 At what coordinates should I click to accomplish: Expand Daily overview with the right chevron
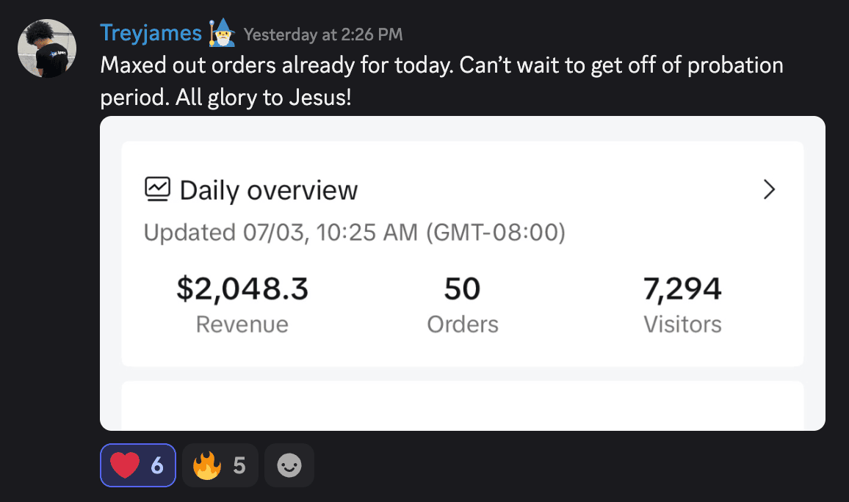tap(769, 190)
